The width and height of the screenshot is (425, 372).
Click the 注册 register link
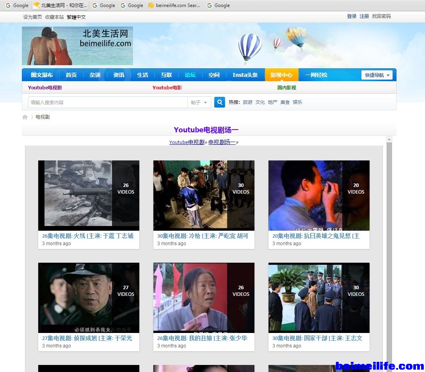pos(364,16)
